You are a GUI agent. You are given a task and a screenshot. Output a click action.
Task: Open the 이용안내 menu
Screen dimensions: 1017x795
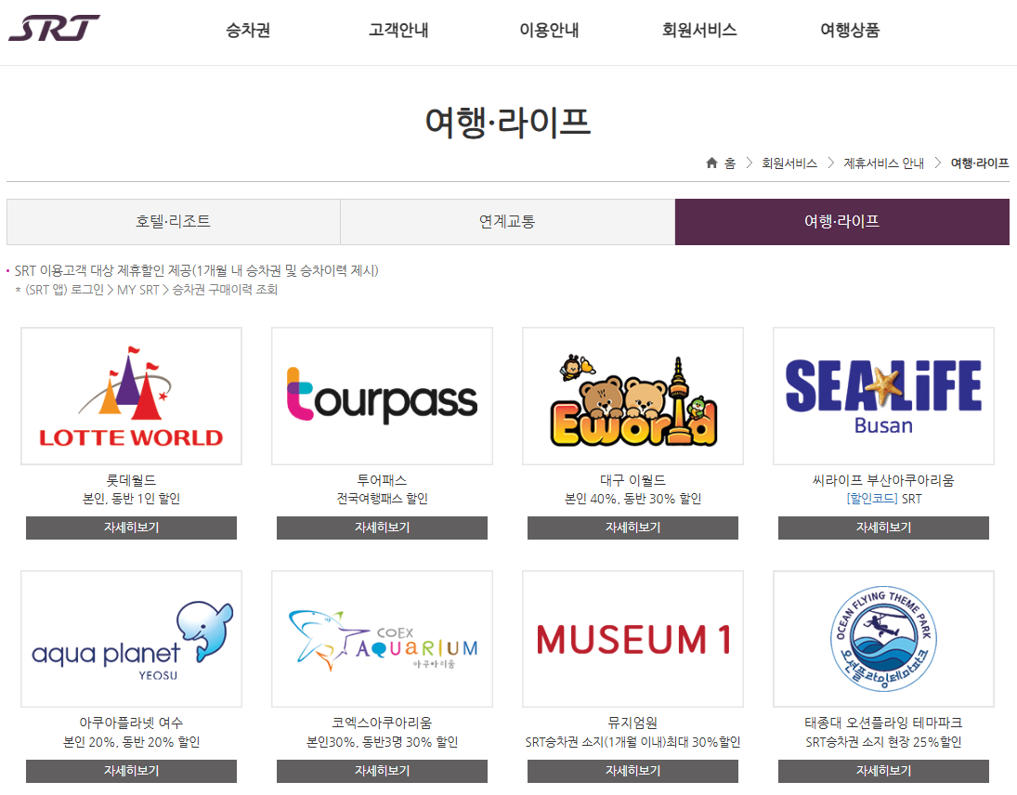(549, 30)
